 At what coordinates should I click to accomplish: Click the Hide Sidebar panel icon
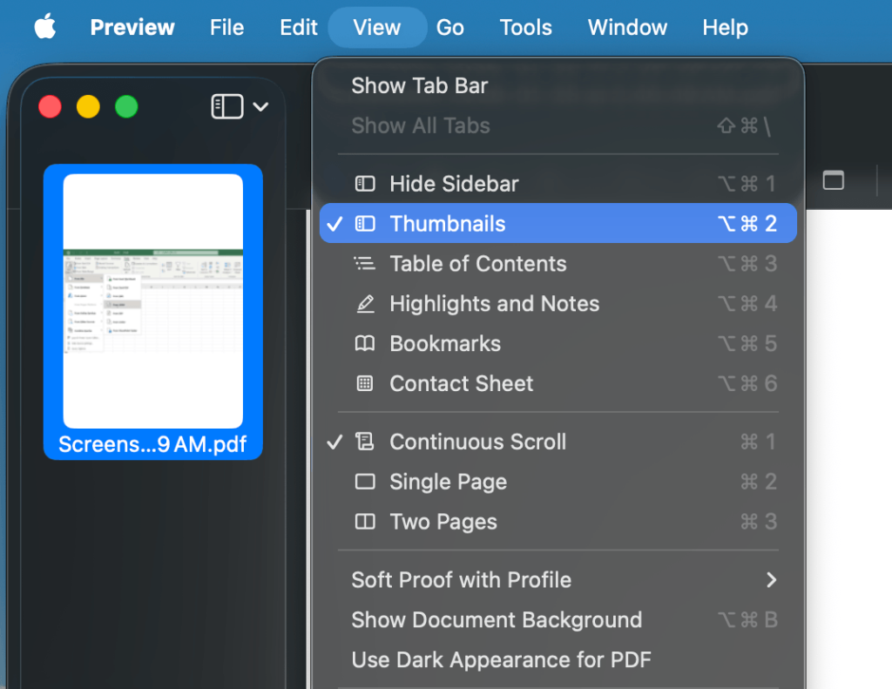coord(364,184)
